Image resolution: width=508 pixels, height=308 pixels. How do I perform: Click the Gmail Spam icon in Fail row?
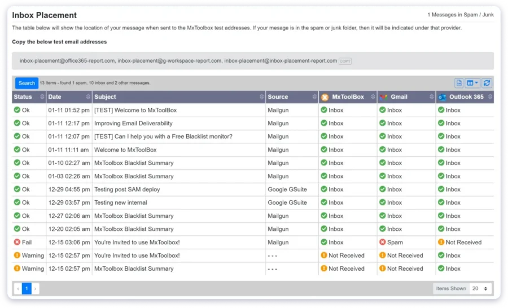pos(383,242)
